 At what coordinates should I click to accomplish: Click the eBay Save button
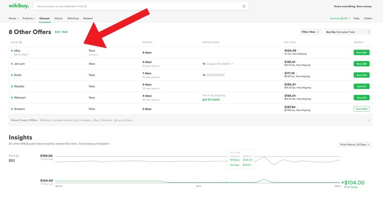point(362,53)
